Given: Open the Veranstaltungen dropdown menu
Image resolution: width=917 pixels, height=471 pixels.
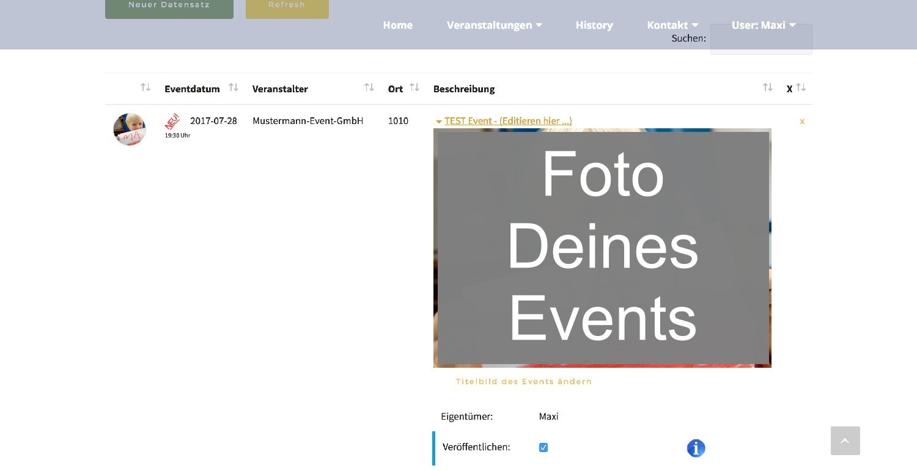Looking at the screenshot, I should [x=494, y=25].
